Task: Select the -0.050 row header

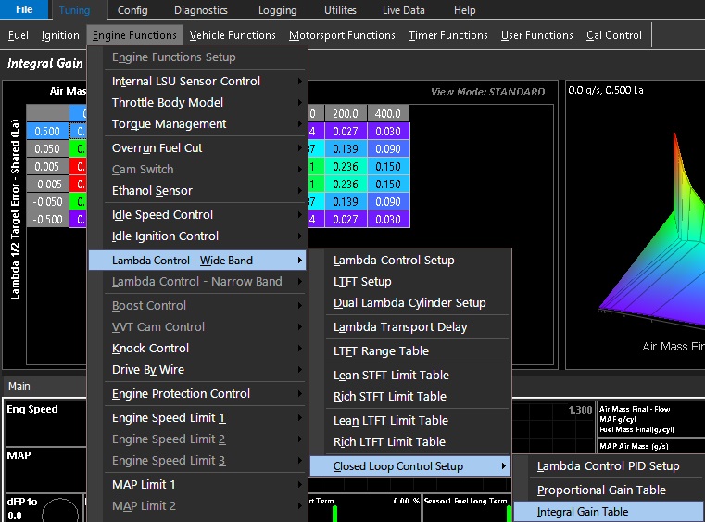Action: (47, 201)
